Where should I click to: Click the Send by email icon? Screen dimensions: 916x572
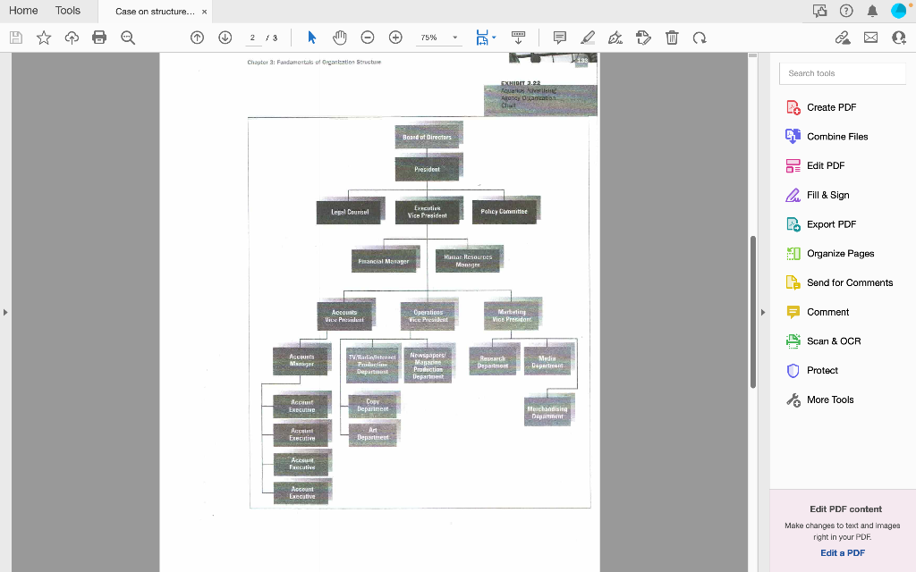(870, 38)
